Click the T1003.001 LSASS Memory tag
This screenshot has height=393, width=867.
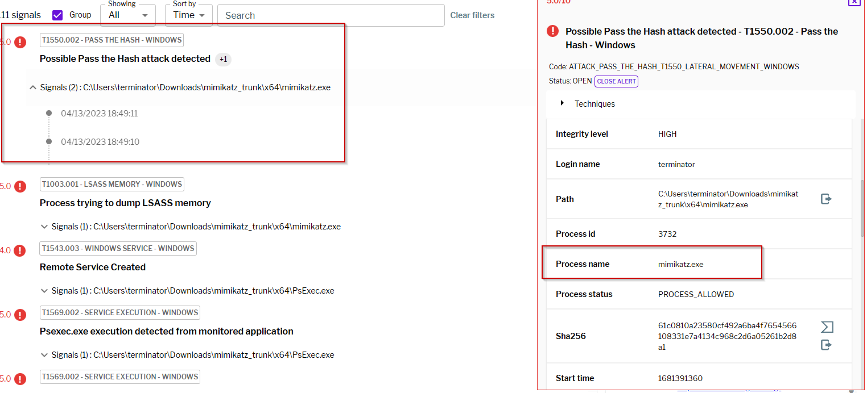pyautogui.click(x=112, y=184)
